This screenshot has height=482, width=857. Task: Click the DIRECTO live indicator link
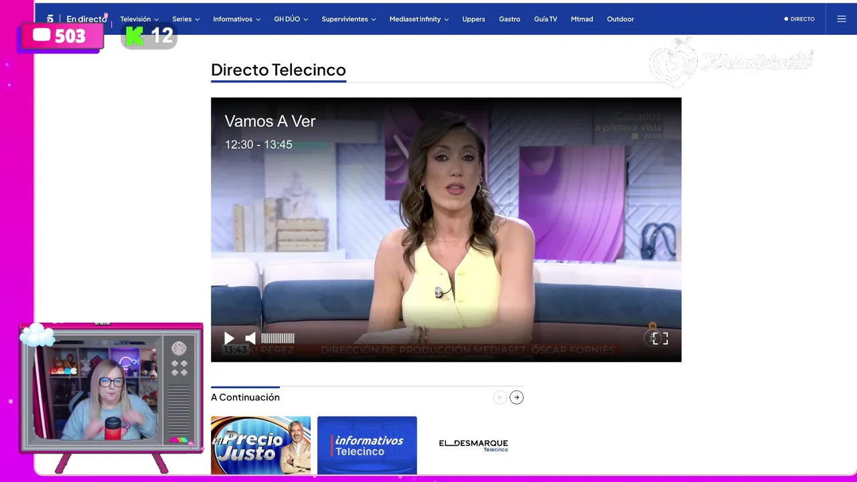799,19
